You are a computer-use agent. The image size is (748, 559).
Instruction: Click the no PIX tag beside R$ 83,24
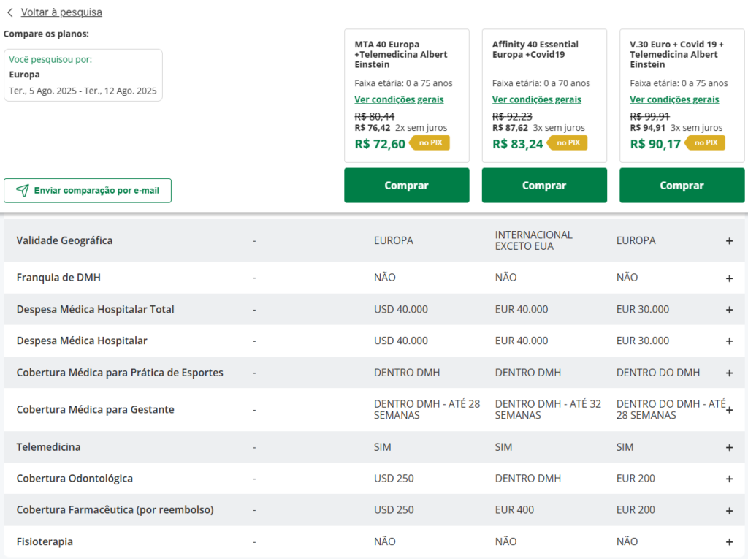tap(567, 142)
